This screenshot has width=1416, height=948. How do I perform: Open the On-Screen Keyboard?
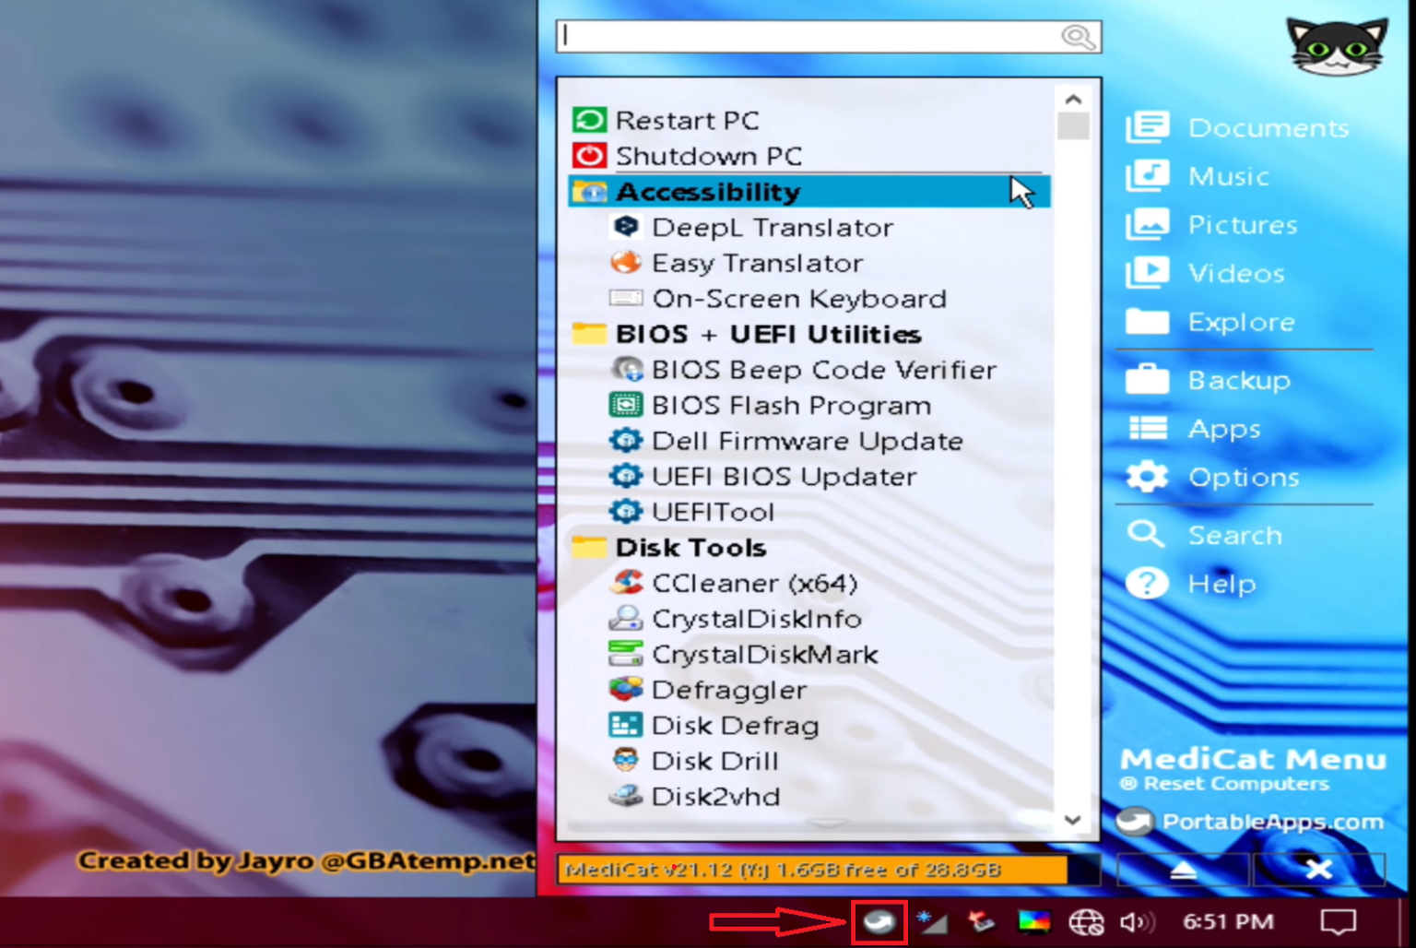click(798, 298)
